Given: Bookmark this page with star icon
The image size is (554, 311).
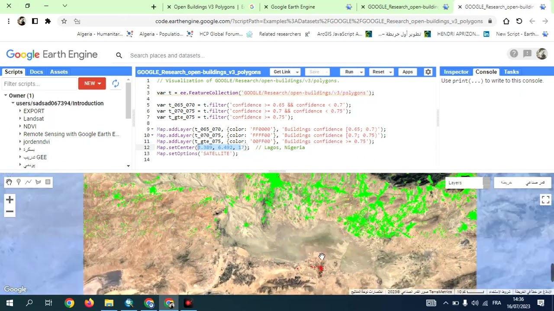Looking at the screenshot, I should pos(64,21).
